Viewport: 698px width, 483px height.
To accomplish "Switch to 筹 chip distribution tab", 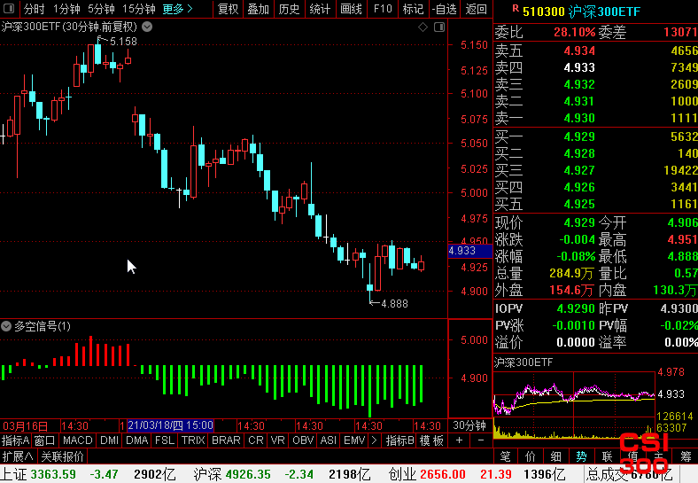I will pyautogui.click(x=686, y=456).
